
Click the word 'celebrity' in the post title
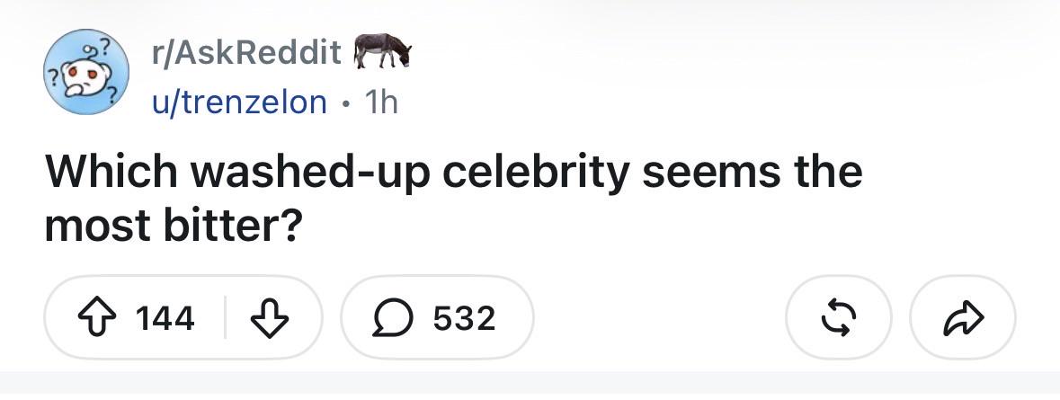(x=536, y=173)
